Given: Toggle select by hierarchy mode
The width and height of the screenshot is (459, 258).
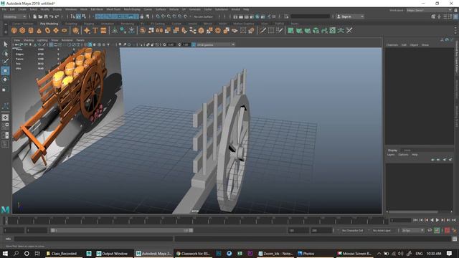Looking at the screenshot, I should [72, 16].
